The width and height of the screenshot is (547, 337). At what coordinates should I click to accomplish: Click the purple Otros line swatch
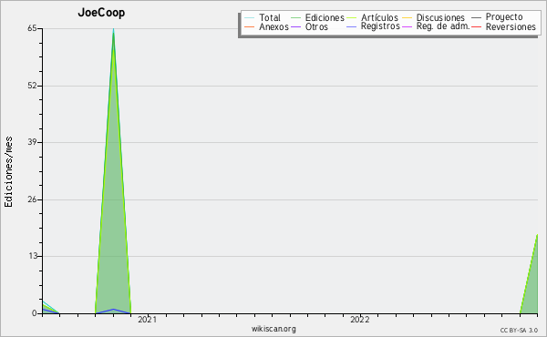tap(295, 26)
